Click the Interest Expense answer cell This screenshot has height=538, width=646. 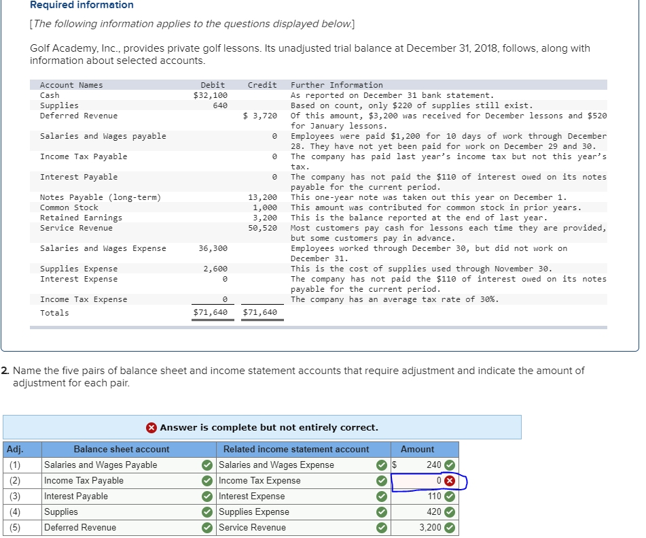[304, 497]
